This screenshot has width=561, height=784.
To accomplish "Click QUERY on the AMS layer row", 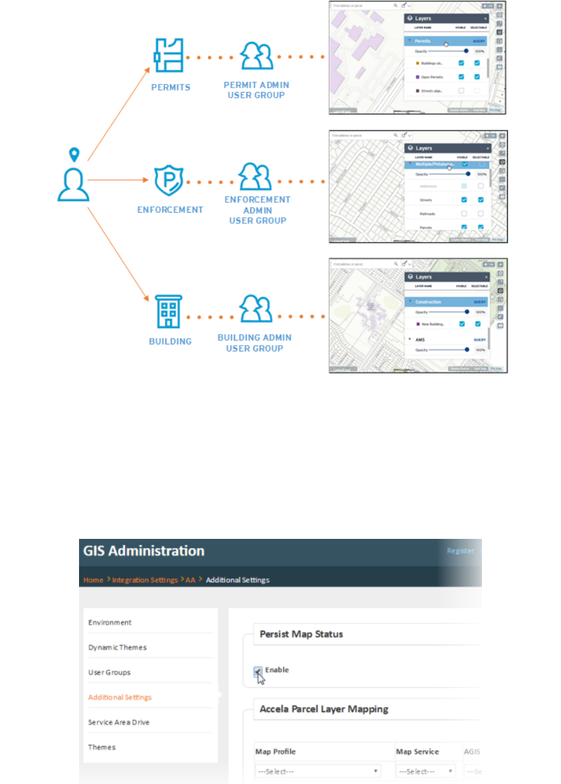I will pos(479,339).
